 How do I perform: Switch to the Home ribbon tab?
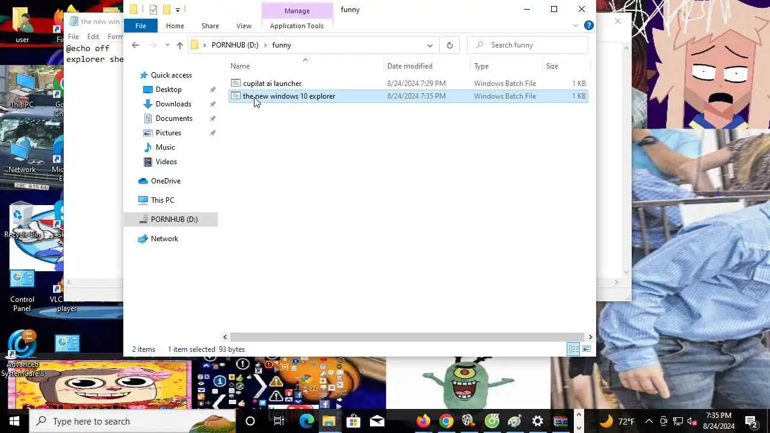[x=175, y=26]
